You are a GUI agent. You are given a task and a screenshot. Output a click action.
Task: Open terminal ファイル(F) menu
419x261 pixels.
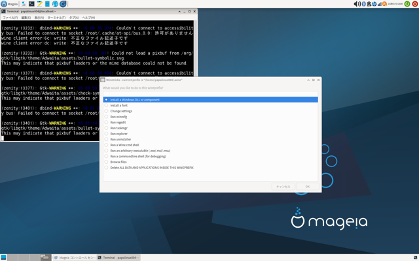10,18
